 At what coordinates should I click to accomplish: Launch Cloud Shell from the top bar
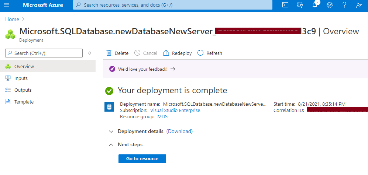click(x=285, y=5)
